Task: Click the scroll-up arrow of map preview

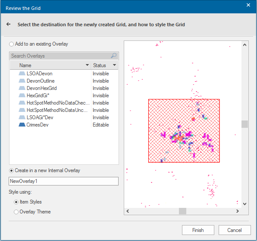Action: [244, 45]
